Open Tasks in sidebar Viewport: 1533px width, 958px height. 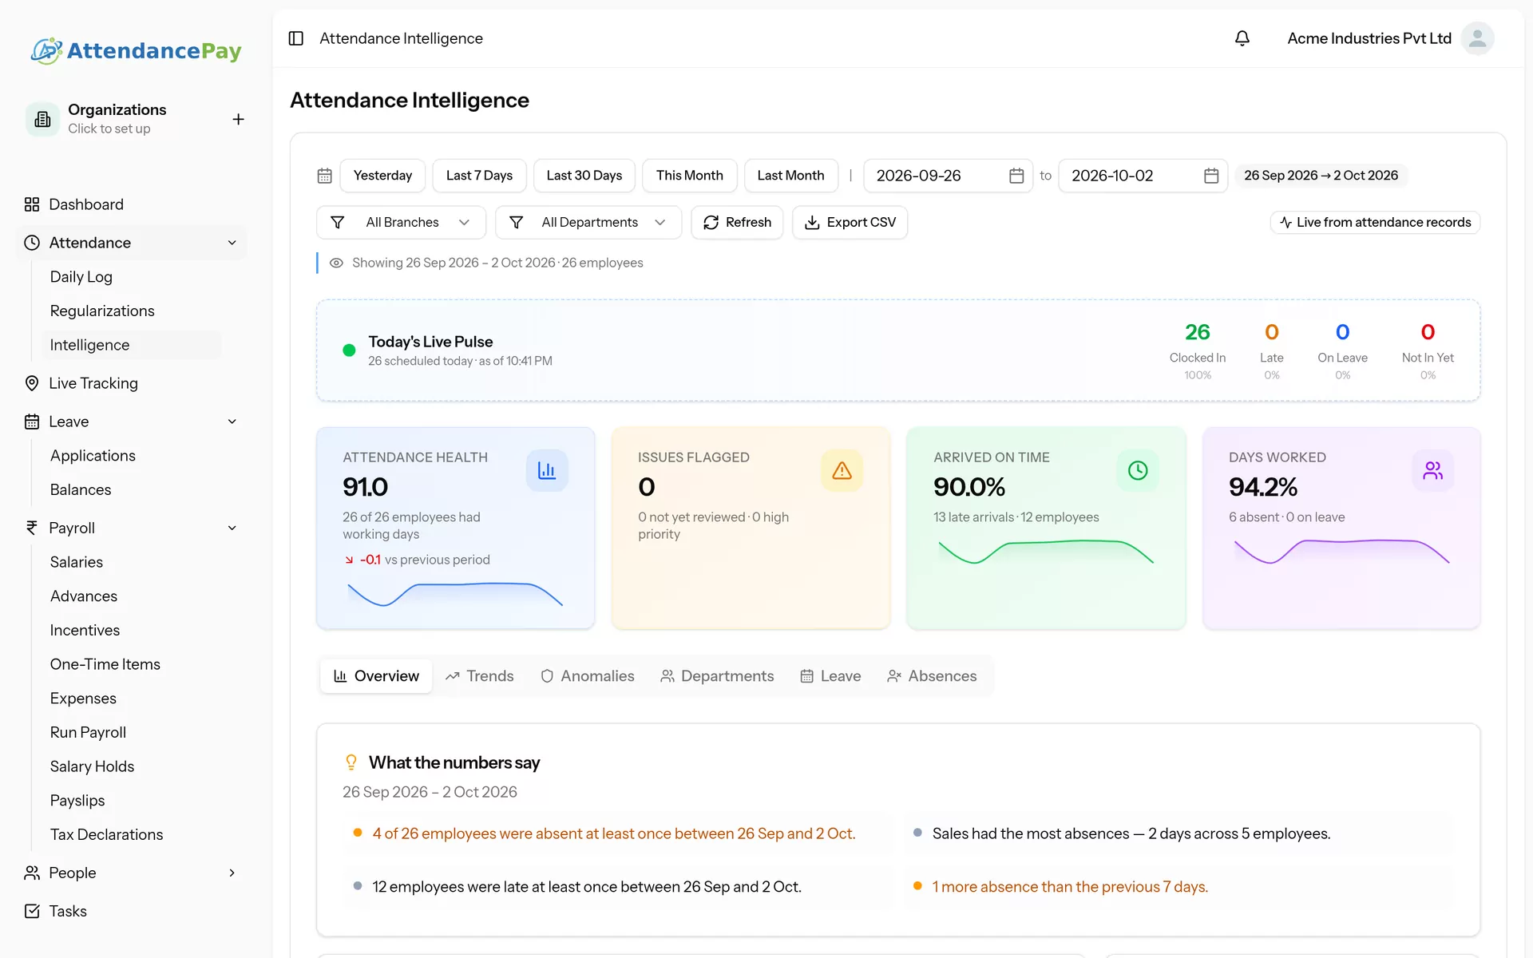pyautogui.click(x=131, y=911)
